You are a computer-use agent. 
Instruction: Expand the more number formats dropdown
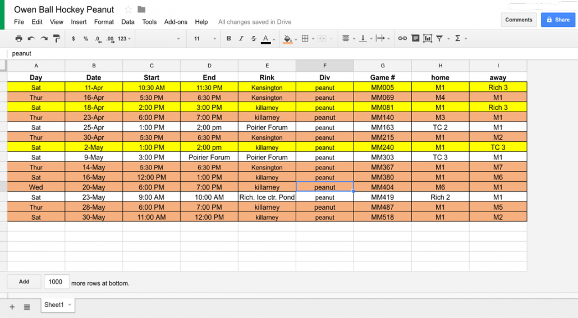click(125, 39)
